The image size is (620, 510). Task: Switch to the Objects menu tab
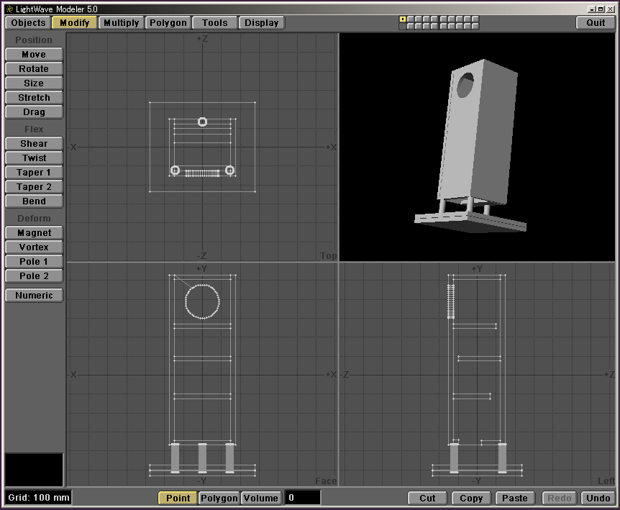click(x=29, y=23)
